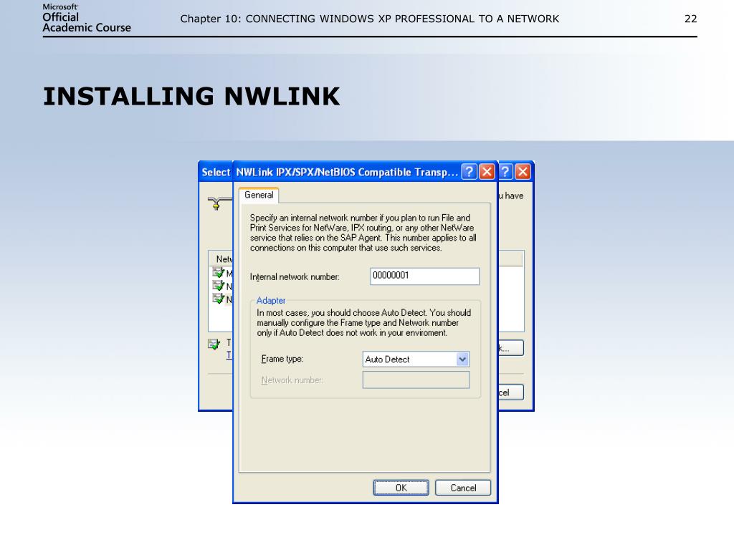Click the second protocol icon in Select list

click(218, 285)
